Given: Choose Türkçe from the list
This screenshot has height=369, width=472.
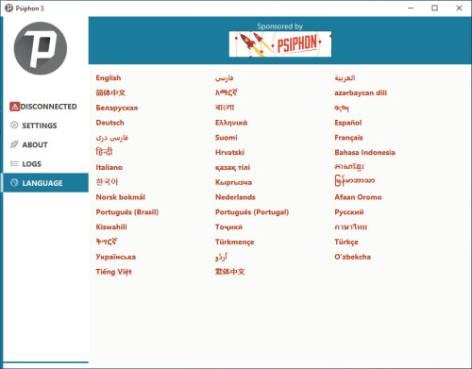Looking at the screenshot, I should click(346, 242).
